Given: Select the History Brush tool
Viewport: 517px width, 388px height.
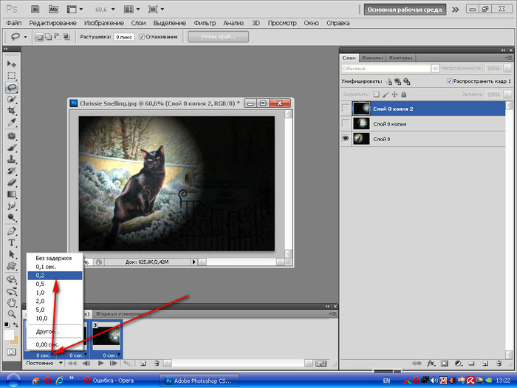Looking at the screenshot, I should (x=12, y=171).
